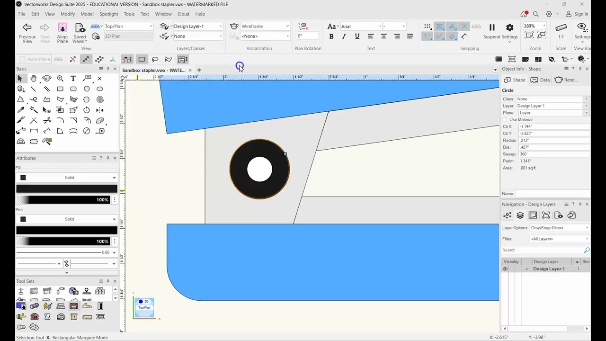Open the Fill Solid style dropdown
The width and height of the screenshot is (606, 341).
pyautogui.click(x=67, y=178)
